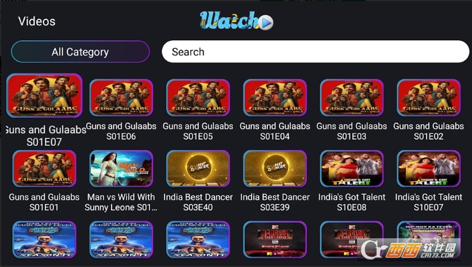
Task: Open the first MTV Roadies thumbnail
Action: tap(275, 239)
